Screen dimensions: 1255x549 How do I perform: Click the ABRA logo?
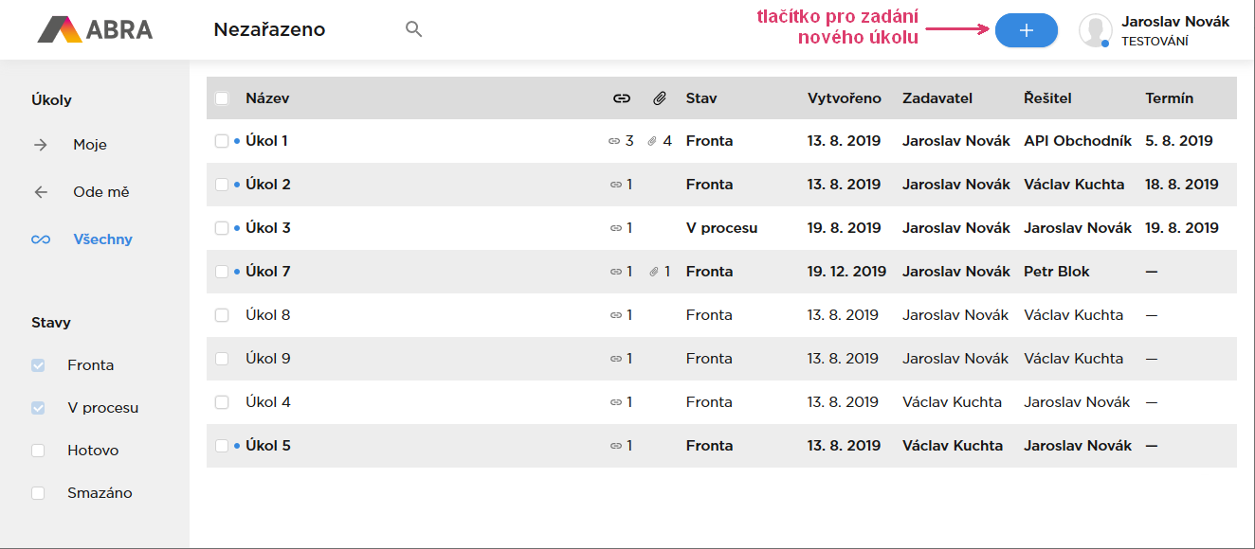coord(95,29)
